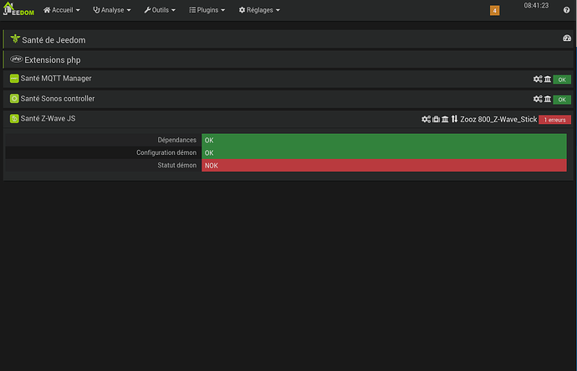This screenshot has height=371, width=577.
Task: Click the Dépendances row label
Action: click(176, 140)
